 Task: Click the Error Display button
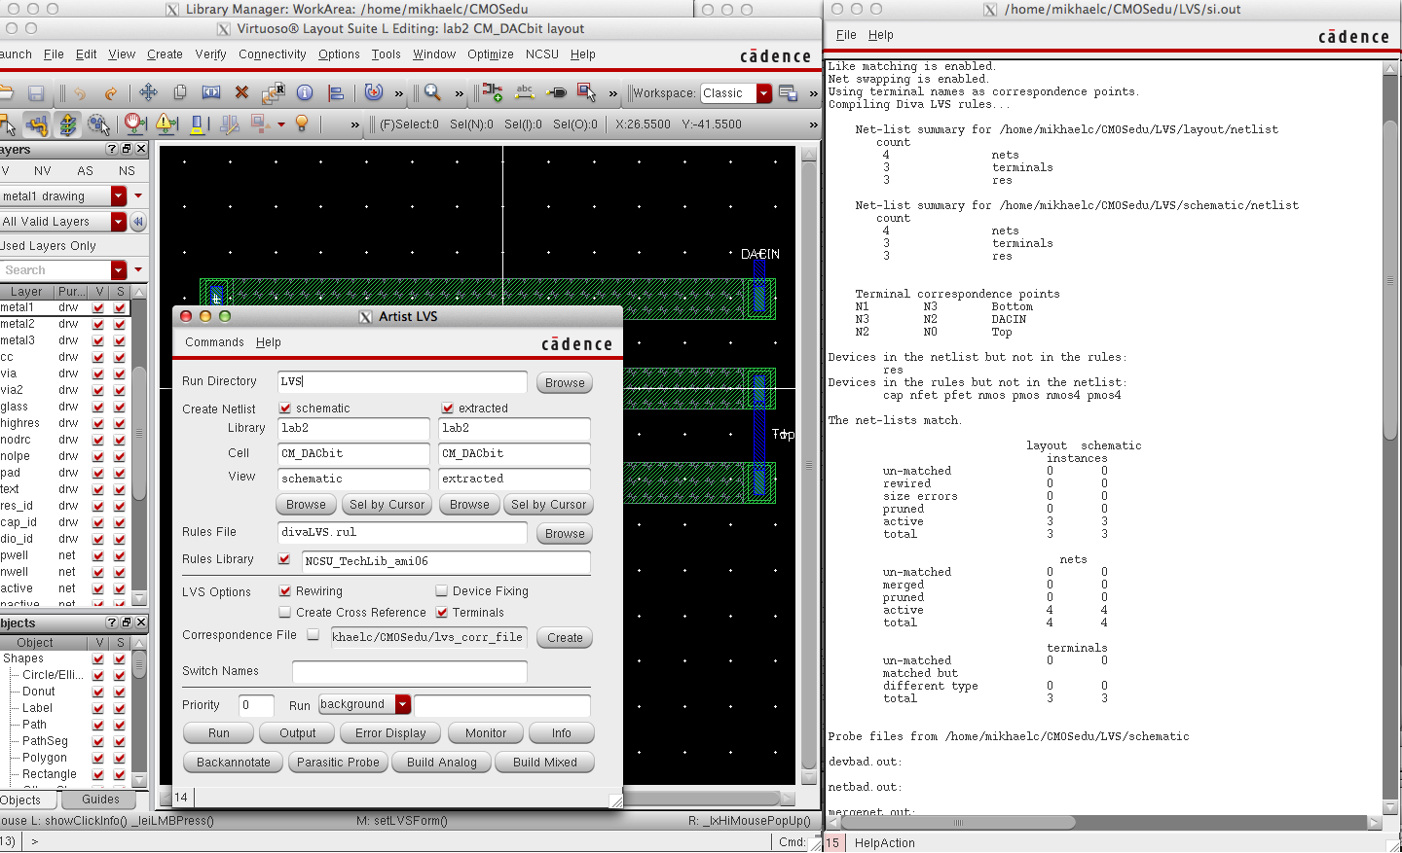point(390,733)
